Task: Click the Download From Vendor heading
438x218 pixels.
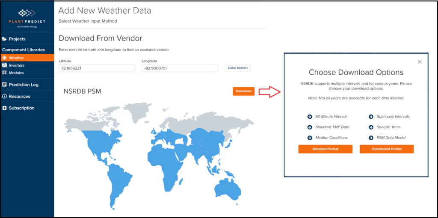Action: (x=100, y=38)
